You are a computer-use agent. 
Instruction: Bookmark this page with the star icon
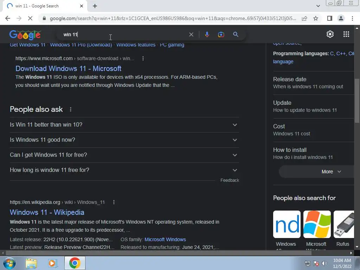[316, 18]
